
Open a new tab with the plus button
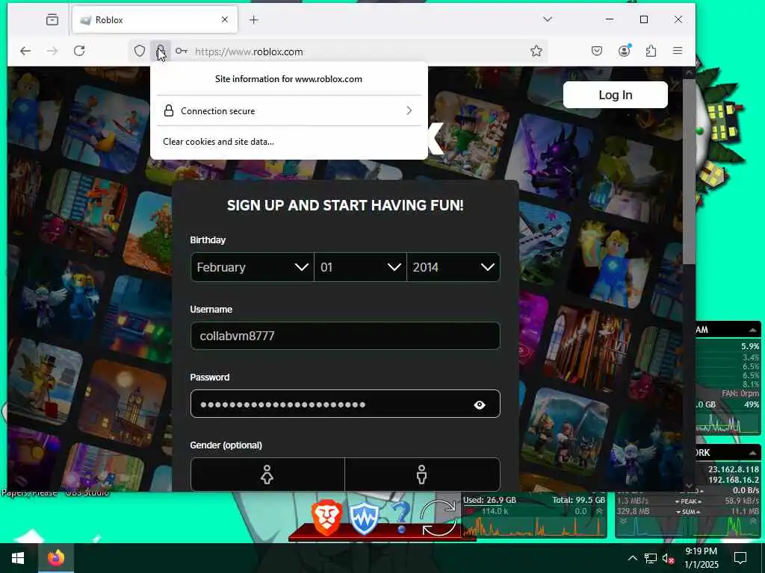254,19
